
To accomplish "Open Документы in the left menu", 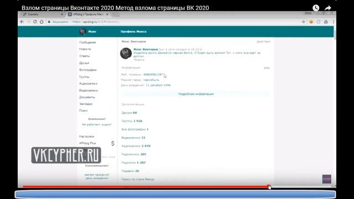I will click(x=87, y=97).
